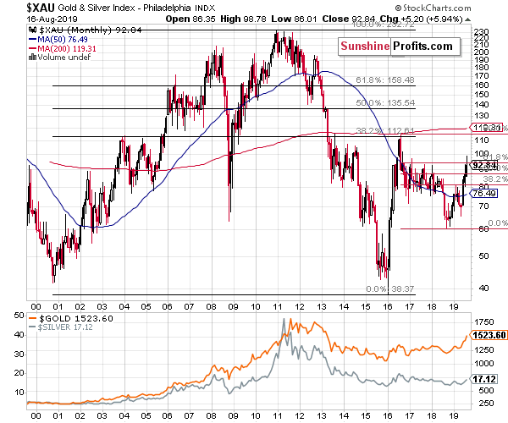Click the blue MA(50) legend line

point(33,39)
